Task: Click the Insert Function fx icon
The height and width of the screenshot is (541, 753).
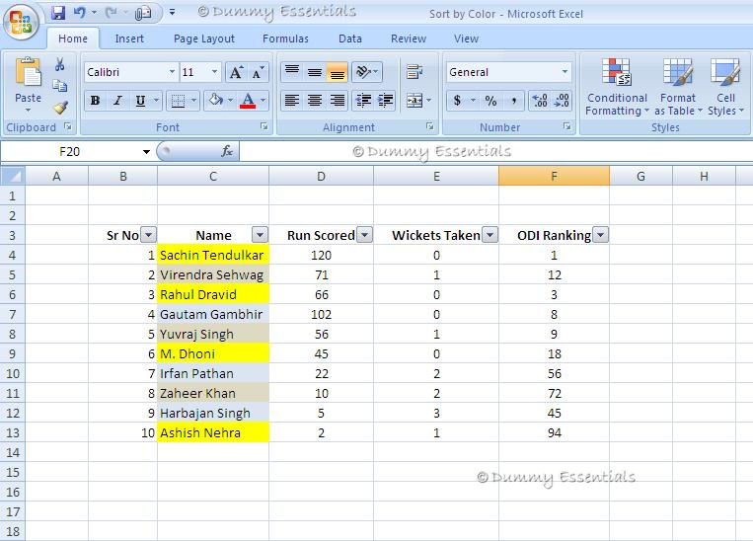Action: [227, 151]
